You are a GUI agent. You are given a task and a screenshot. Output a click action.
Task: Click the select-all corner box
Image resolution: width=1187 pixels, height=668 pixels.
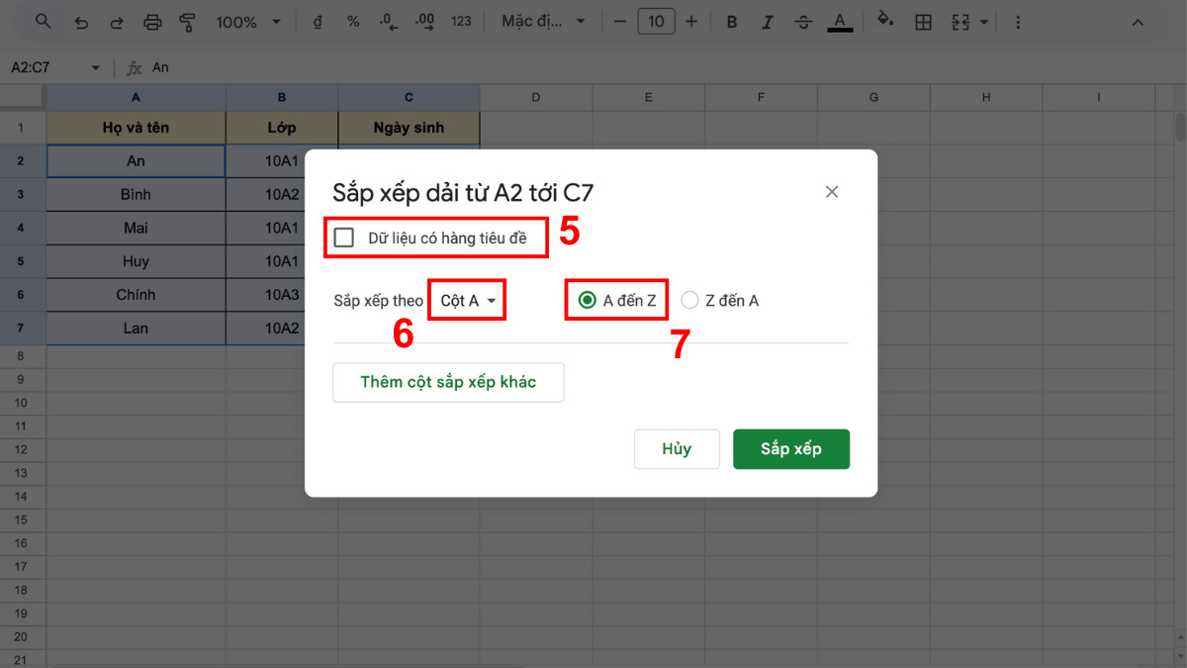point(22,97)
